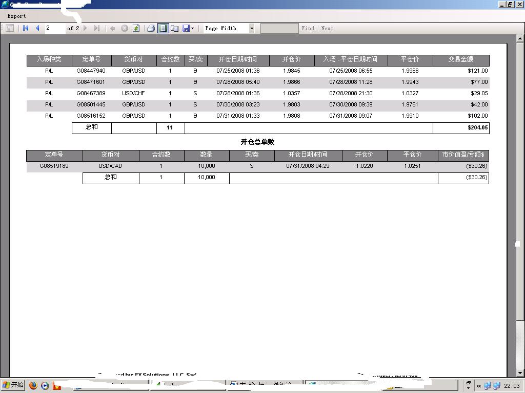Select order number G08516152
525x393 pixels.
click(91, 116)
